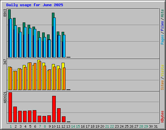
Task: Click the blue "Files" legend label
Action: (162, 26)
